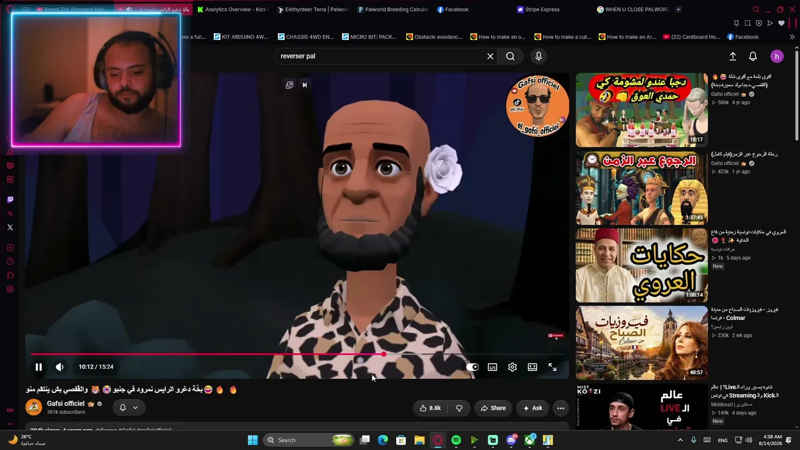
Task: Open the 1:00:14 suggested video thumbnail
Action: point(641,265)
